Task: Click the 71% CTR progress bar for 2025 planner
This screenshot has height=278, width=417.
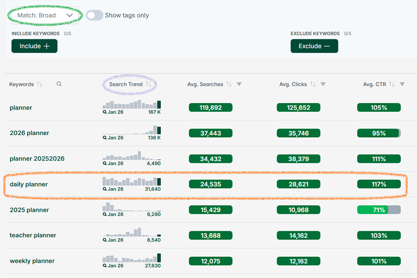Action: point(379,210)
